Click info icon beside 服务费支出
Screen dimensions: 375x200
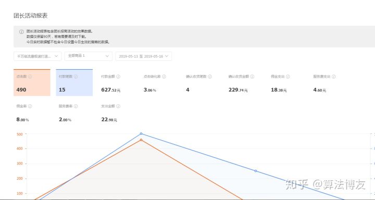point(334,77)
